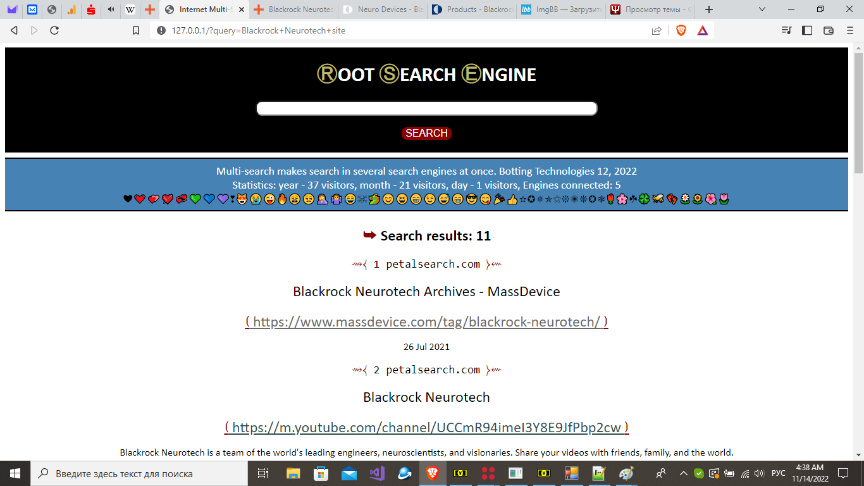864x486 pixels.
Task: Open Task View in the taskbar
Action: (263, 473)
